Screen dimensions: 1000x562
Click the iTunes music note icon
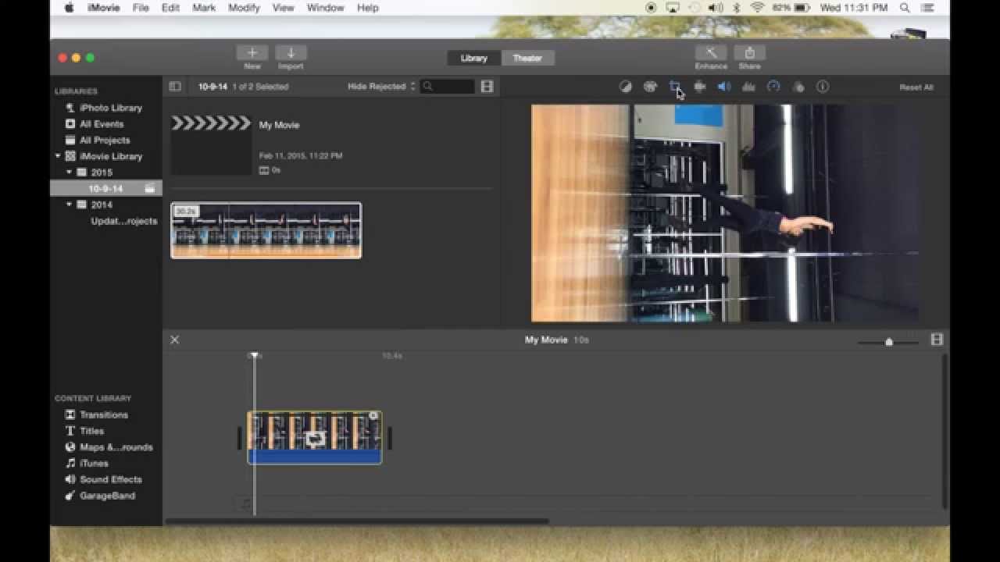[x=70, y=464]
